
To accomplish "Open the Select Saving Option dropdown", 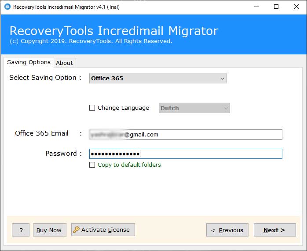I will pos(158,78).
